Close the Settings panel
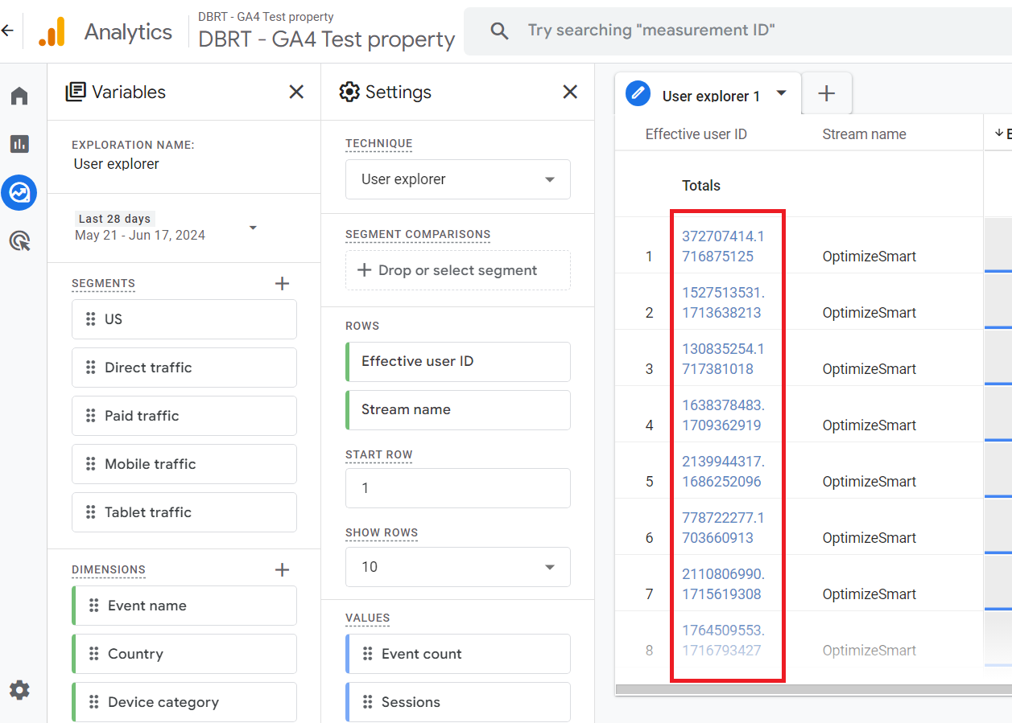1012x723 pixels. pyautogui.click(x=570, y=92)
